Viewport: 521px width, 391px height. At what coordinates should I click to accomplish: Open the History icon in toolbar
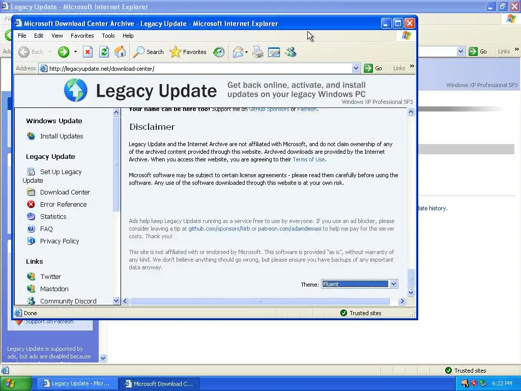coord(219,52)
